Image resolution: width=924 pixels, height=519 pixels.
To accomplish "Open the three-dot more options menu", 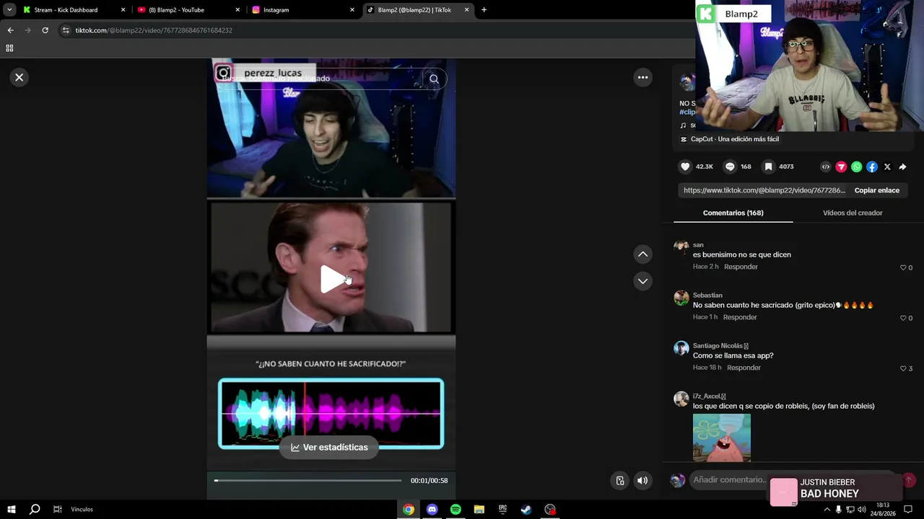I will tap(642, 77).
